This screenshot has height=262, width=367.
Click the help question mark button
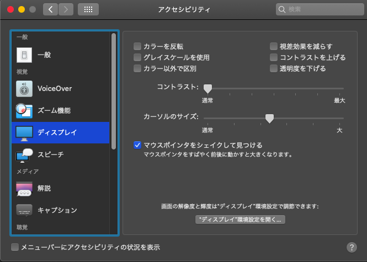351,247
